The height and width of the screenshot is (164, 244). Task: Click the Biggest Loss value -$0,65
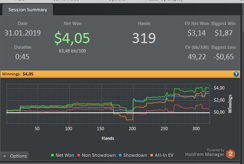click(x=223, y=57)
